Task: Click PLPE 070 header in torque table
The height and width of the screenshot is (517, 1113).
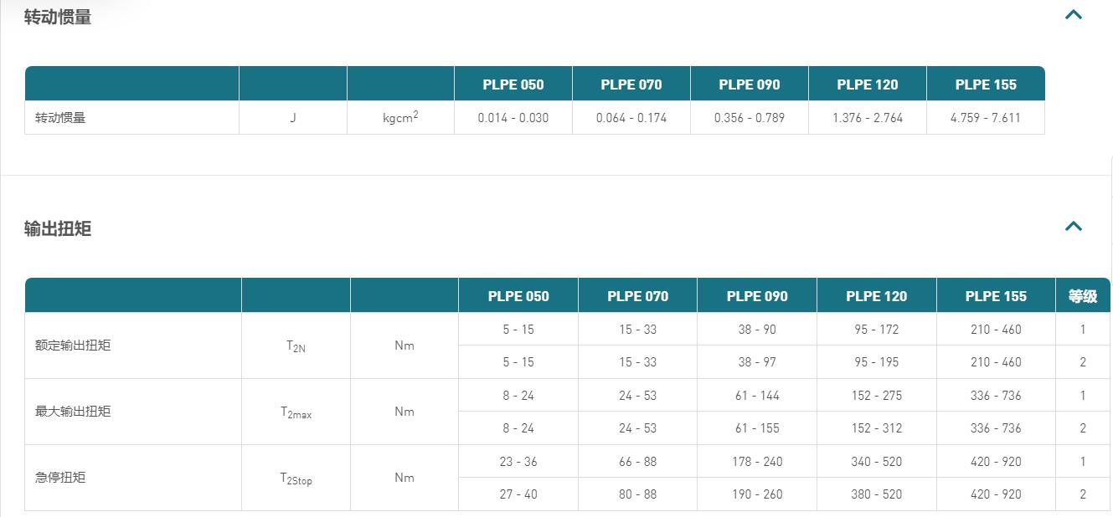Action: point(637,295)
